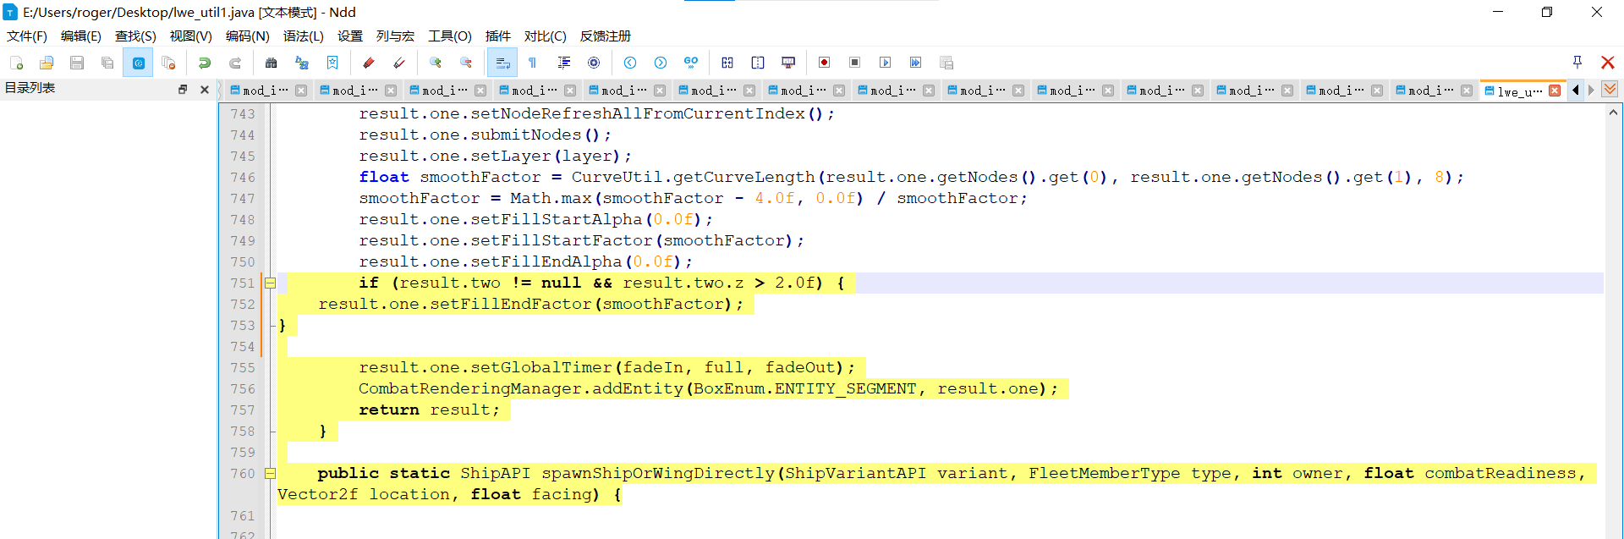The height and width of the screenshot is (539, 1624).
Task: Click the New File toolbar icon
Action: click(16, 63)
